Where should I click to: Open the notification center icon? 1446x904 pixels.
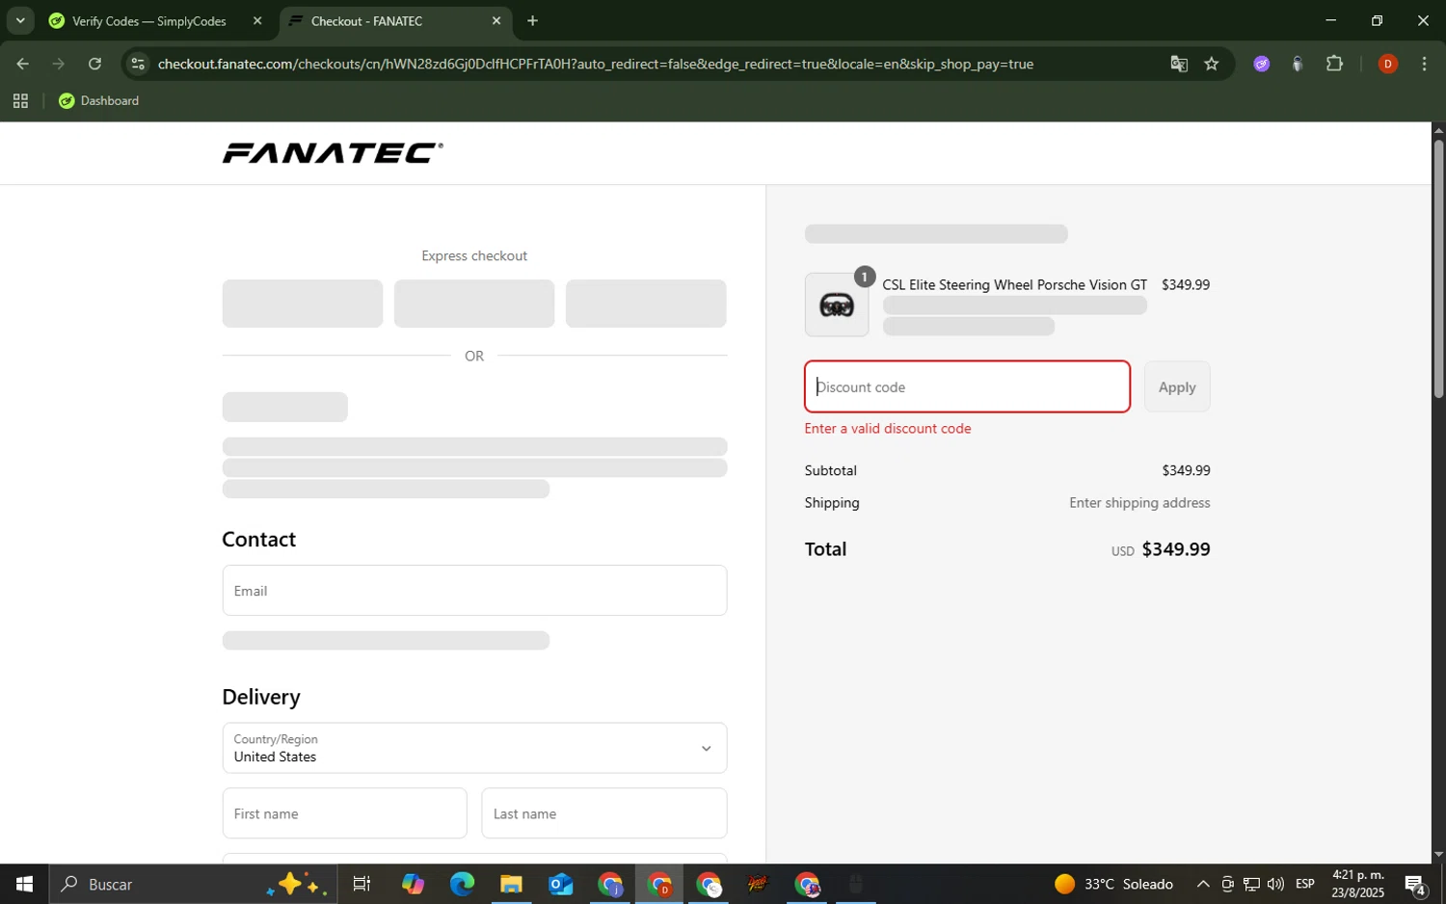(x=1415, y=884)
